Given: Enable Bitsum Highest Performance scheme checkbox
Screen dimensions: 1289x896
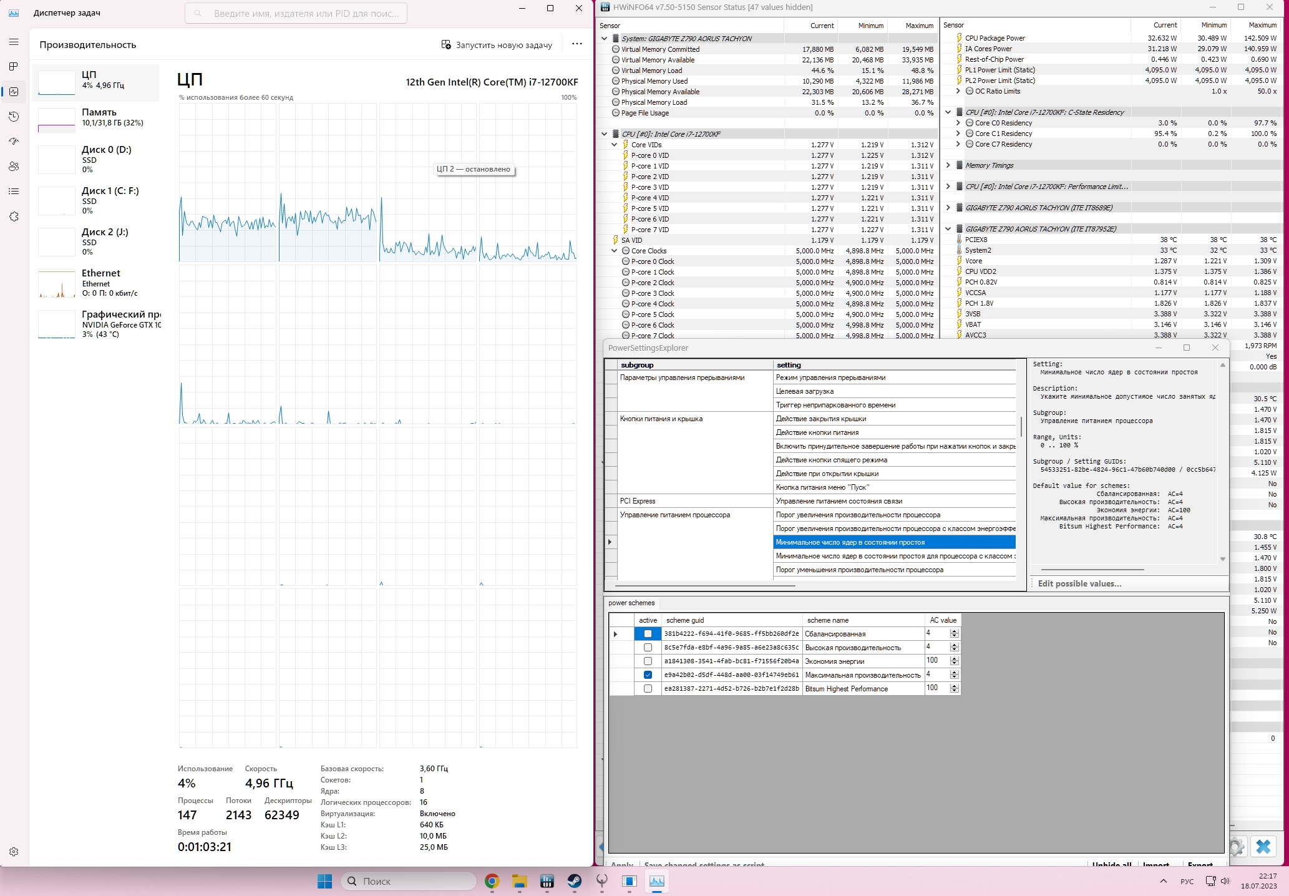Looking at the screenshot, I should click(648, 689).
